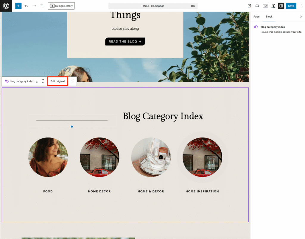305x239 pixels.
Task: Click the Kadence icon in top toolbar
Action: point(273,6)
